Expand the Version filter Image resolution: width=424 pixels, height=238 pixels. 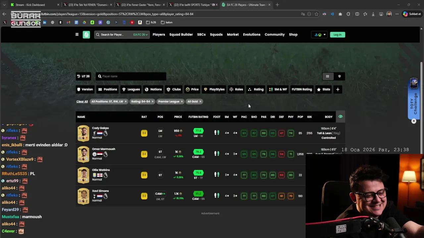tap(85, 89)
